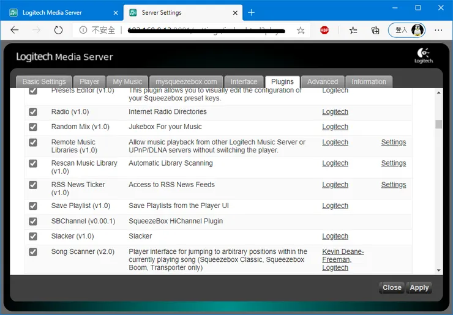
Task: Click the 'Internet Radio Directories' description
Action: [x=168, y=112]
